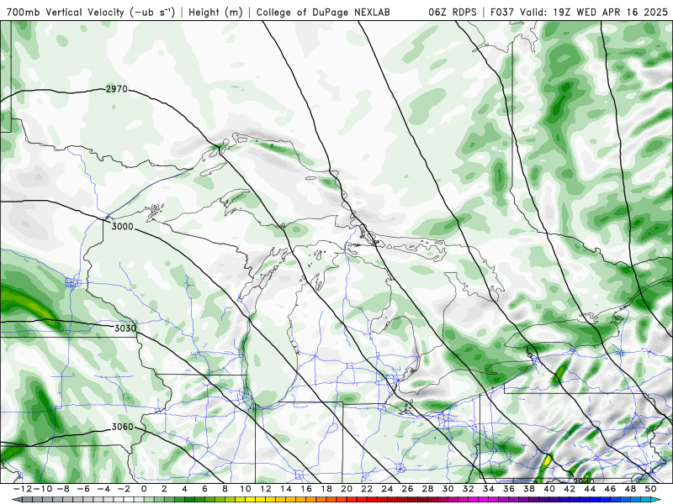Click the 20 colorbar label
Image resolution: width=673 pixels, height=504 pixels.
tap(347, 489)
